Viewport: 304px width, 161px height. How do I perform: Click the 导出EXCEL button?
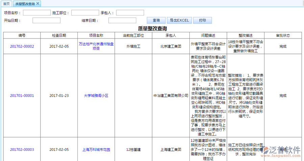[179, 20]
